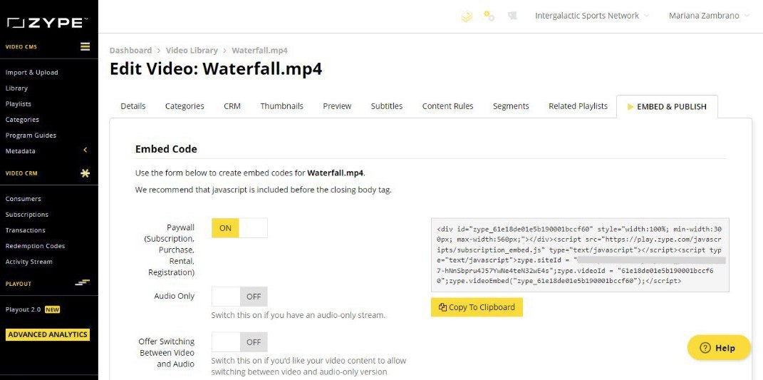Switch on the Audio Only toggle
763x380 pixels.
click(239, 296)
